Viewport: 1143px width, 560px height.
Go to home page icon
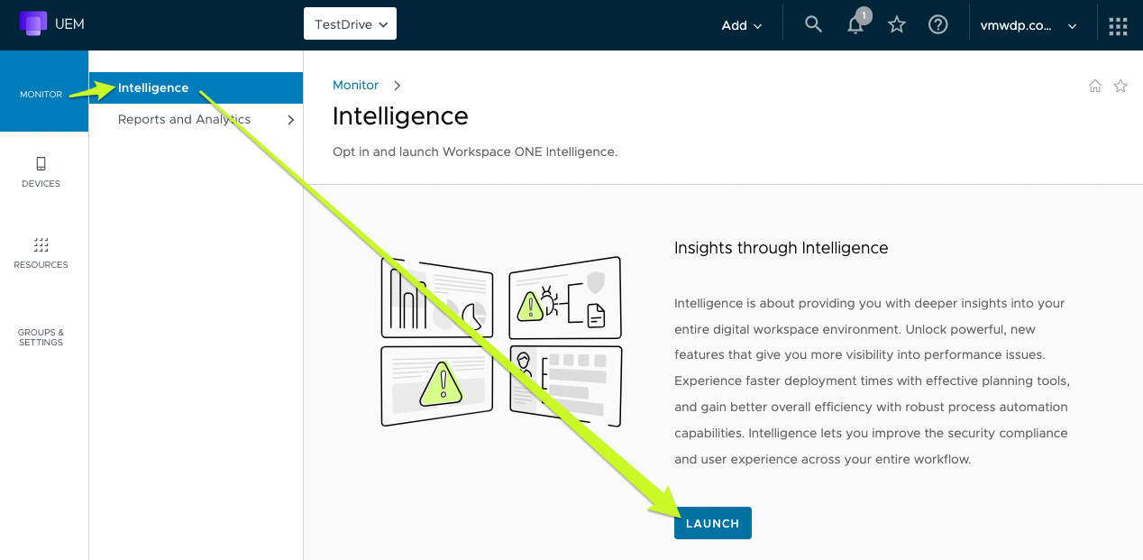1095,86
